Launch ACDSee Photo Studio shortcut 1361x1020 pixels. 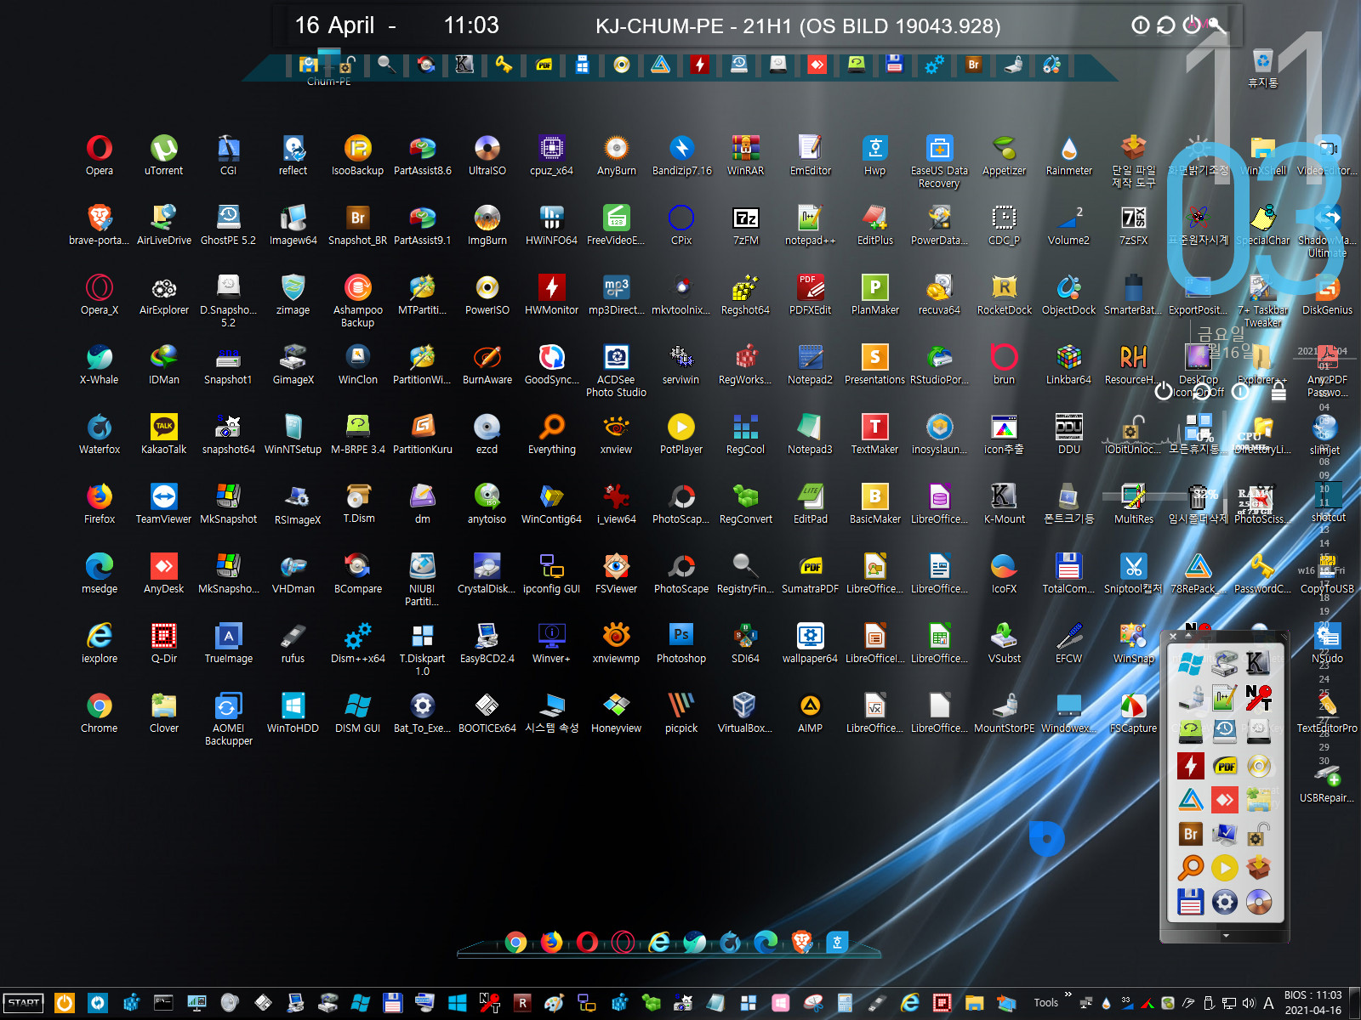[617, 371]
